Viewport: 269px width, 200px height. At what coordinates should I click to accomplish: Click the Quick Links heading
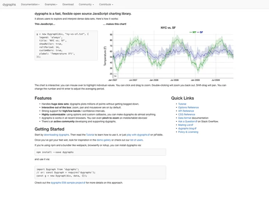[183, 98]
